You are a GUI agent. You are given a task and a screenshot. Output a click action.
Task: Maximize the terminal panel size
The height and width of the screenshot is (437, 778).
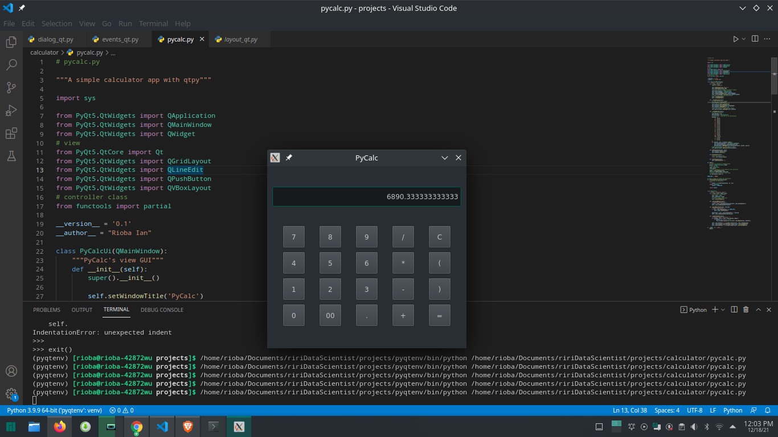click(759, 310)
